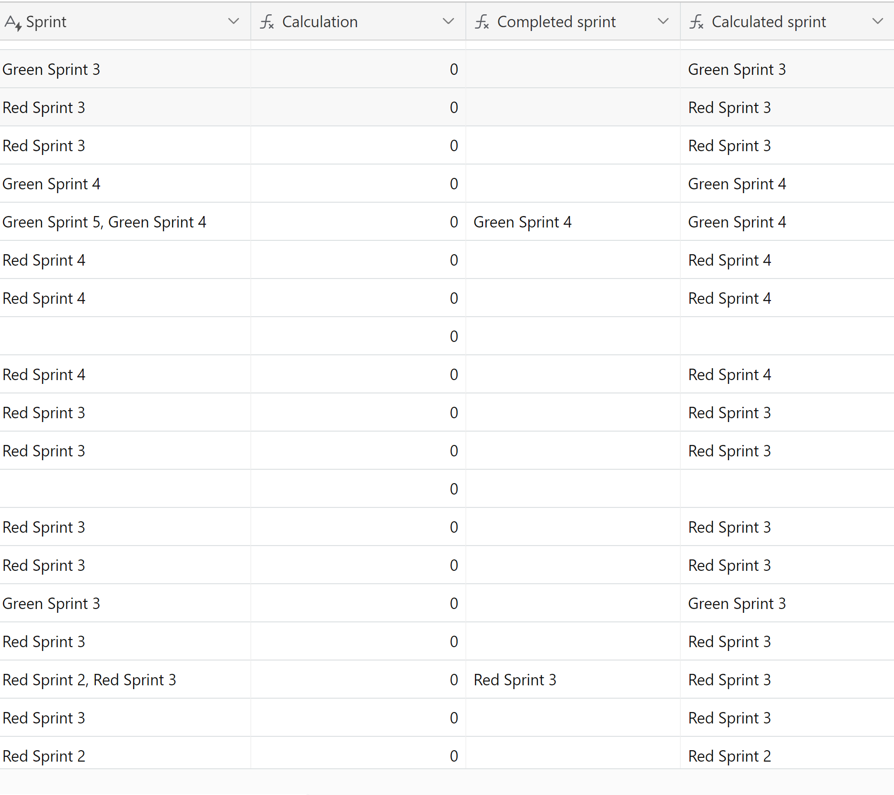Open the Sprint column dropdown chevron
The height and width of the screenshot is (795, 894).
tap(233, 21)
